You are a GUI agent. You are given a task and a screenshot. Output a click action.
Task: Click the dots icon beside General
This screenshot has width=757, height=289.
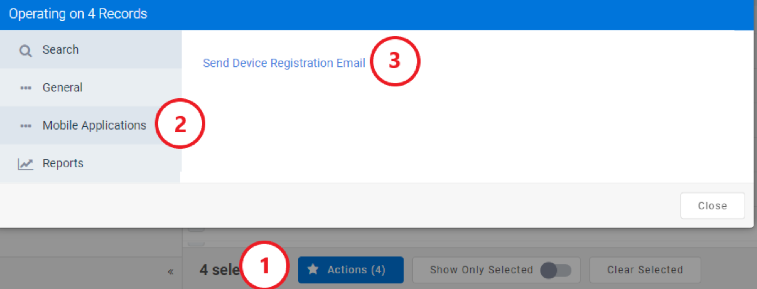click(25, 88)
